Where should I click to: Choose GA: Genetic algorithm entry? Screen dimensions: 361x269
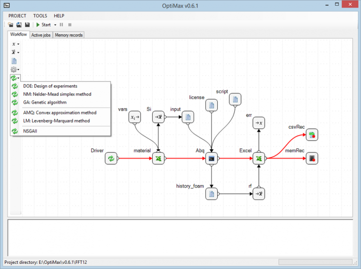click(x=45, y=102)
